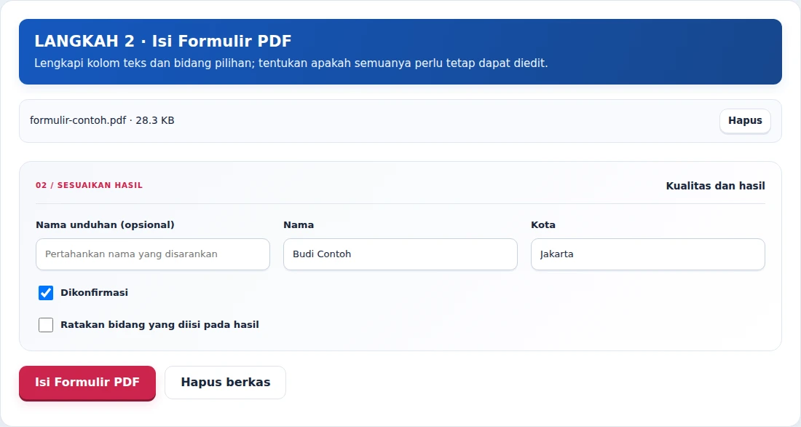The image size is (801, 427).
Task: Click the 02 / SESUAIKAN HASIL heading
Action: [89, 185]
